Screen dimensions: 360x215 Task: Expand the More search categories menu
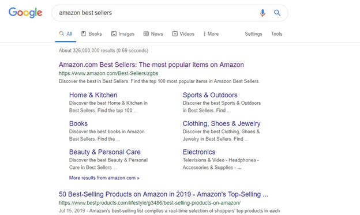click(211, 34)
